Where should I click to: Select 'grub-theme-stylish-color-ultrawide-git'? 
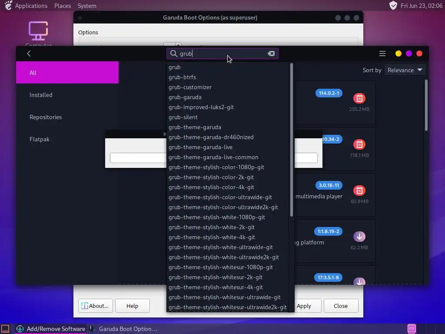228,197
